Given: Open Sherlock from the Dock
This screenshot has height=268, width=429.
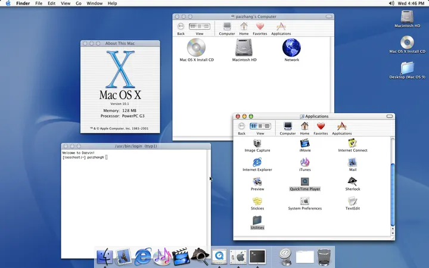Looking at the screenshot, I should 200,257.
